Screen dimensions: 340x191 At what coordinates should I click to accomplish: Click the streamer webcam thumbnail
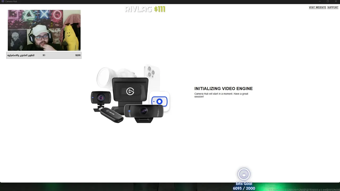(x=44, y=30)
